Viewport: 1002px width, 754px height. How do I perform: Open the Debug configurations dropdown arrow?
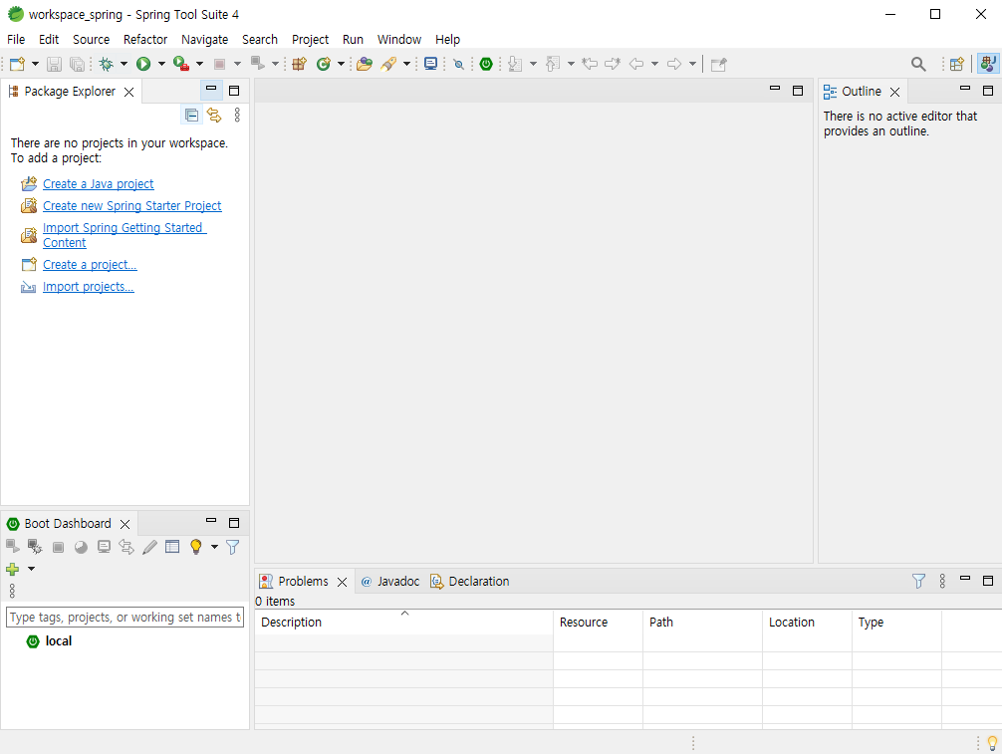(124, 64)
